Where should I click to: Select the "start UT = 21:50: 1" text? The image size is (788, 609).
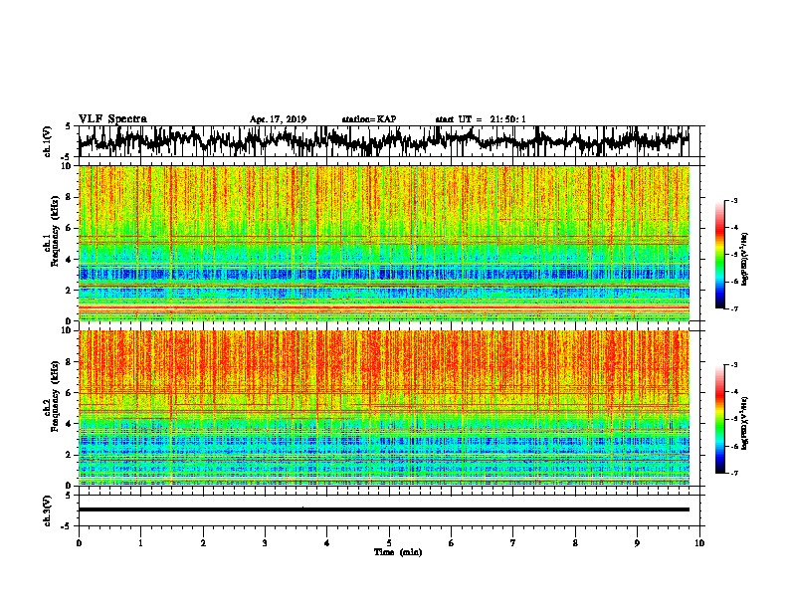481,119
